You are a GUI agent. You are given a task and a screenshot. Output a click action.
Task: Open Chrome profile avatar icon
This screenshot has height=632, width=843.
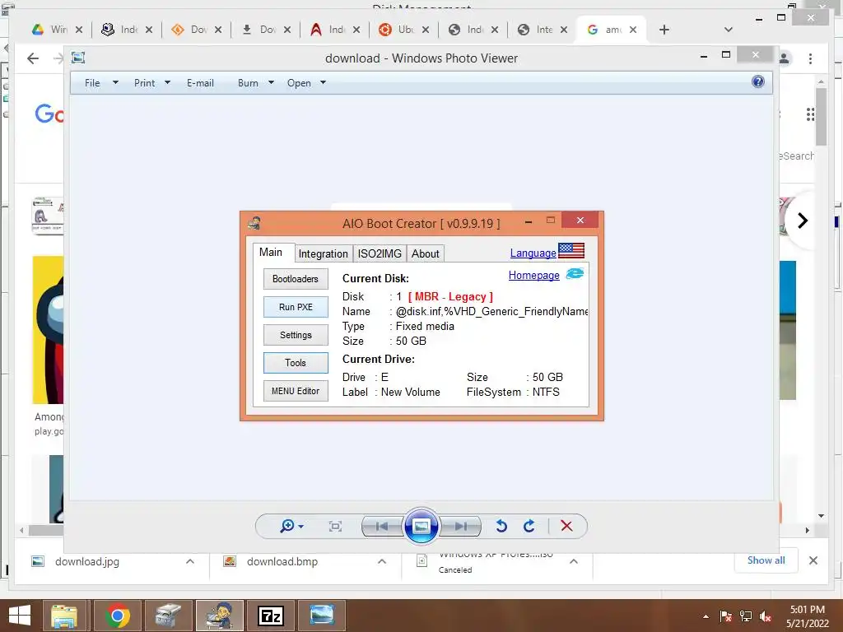785,58
